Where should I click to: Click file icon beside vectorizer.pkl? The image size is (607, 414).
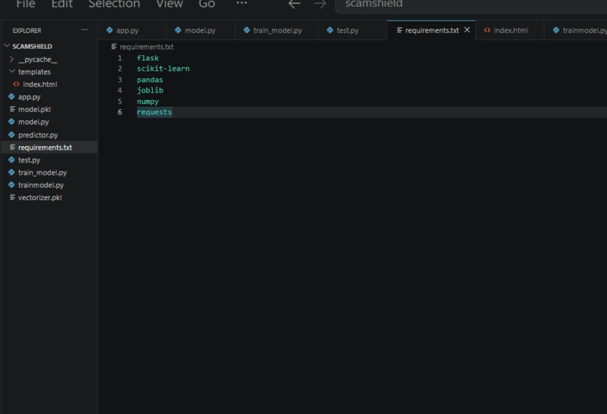tap(12, 197)
